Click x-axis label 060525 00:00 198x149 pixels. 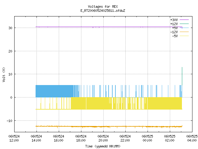tap(147, 138)
